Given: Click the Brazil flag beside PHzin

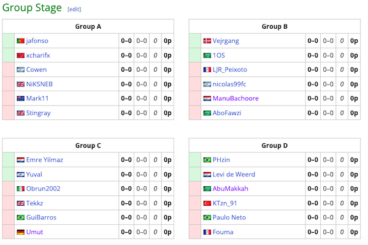Looking at the screenshot, I should tap(207, 160).
